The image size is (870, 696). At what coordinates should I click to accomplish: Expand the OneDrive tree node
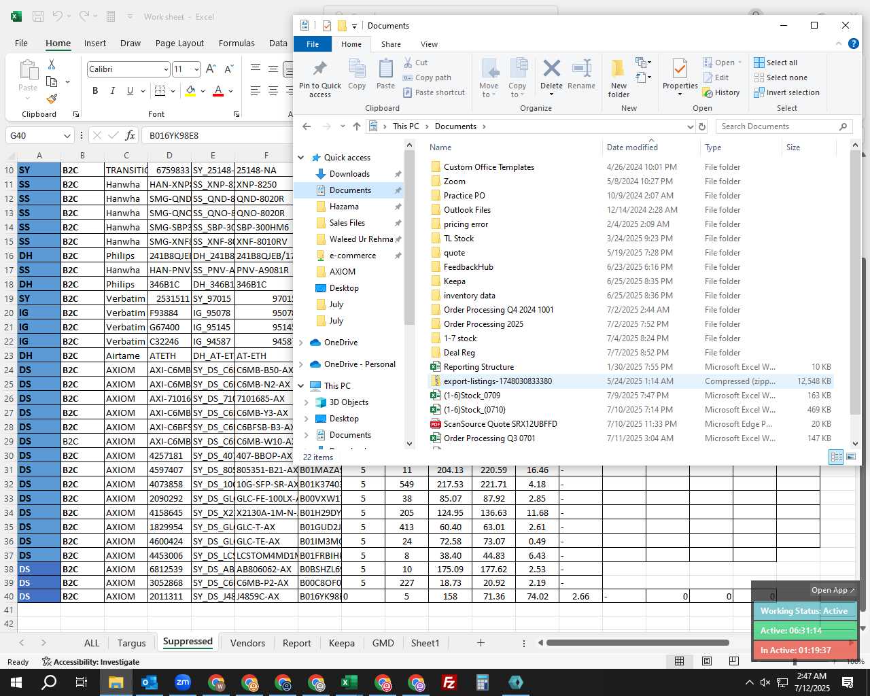(301, 343)
